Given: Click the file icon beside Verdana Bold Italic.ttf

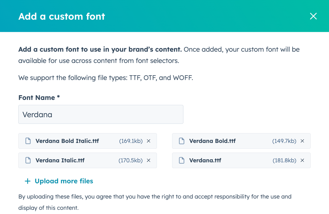Looking at the screenshot, I should (x=28, y=141).
